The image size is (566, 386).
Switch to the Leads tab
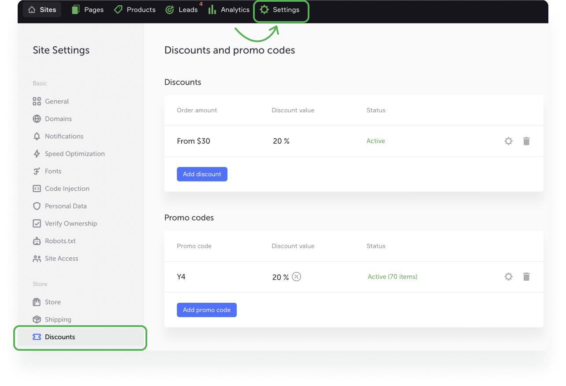click(182, 10)
